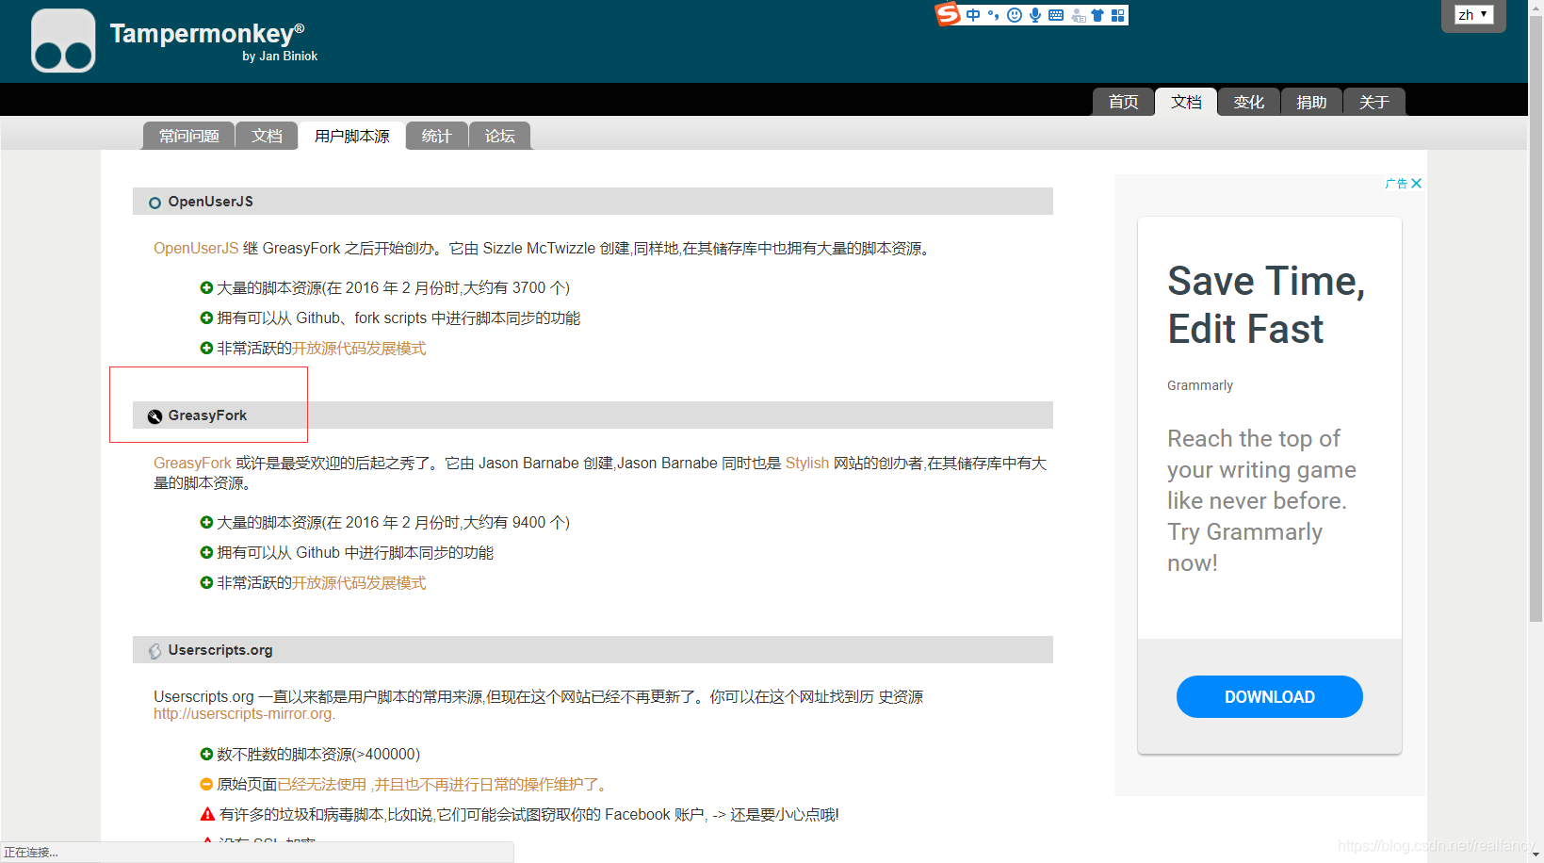Toggle the Chinese/English 中 input mode
Image resolution: width=1544 pixels, height=863 pixels.
click(x=973, y=15)
